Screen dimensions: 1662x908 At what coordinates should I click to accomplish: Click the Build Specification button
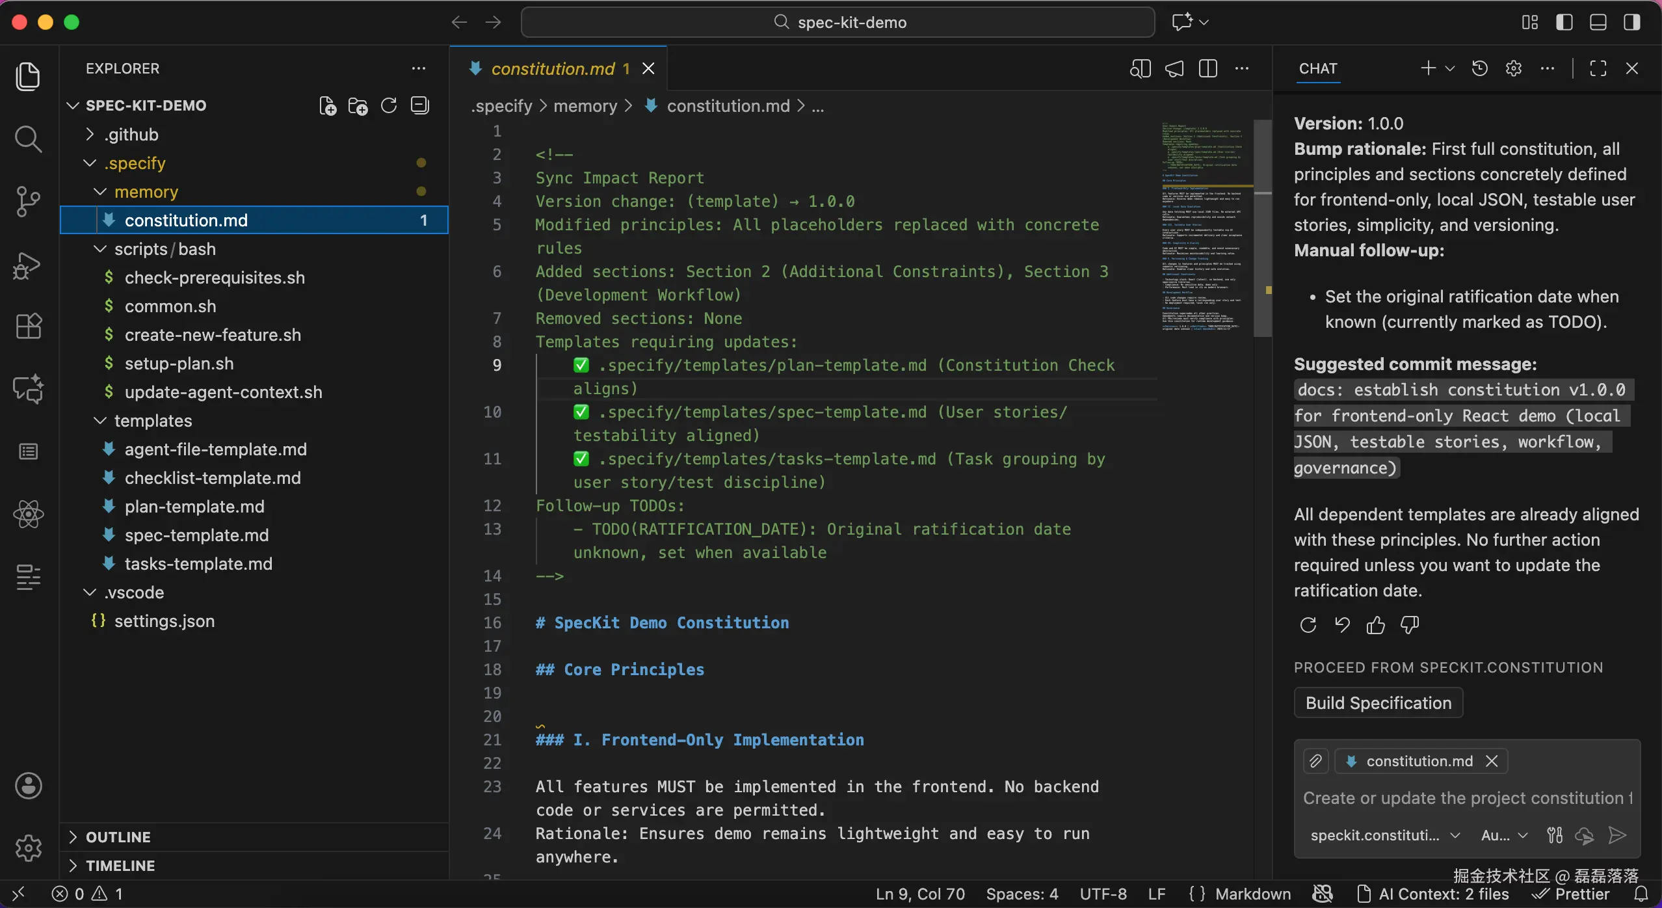point(1378,702)
